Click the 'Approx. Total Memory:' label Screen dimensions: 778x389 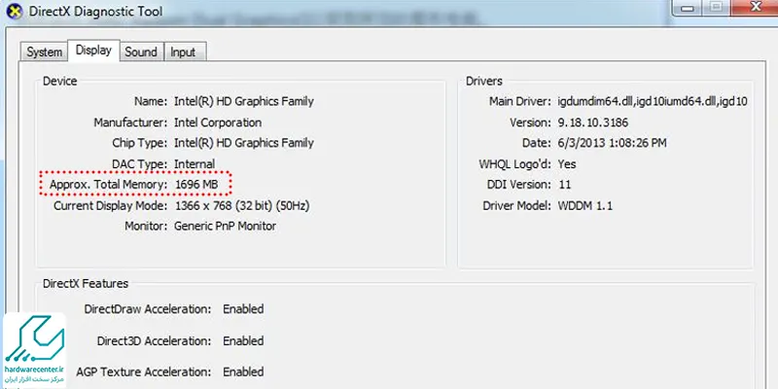point(109,185)
